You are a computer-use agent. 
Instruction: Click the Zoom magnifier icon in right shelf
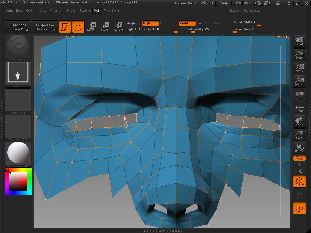299,55
